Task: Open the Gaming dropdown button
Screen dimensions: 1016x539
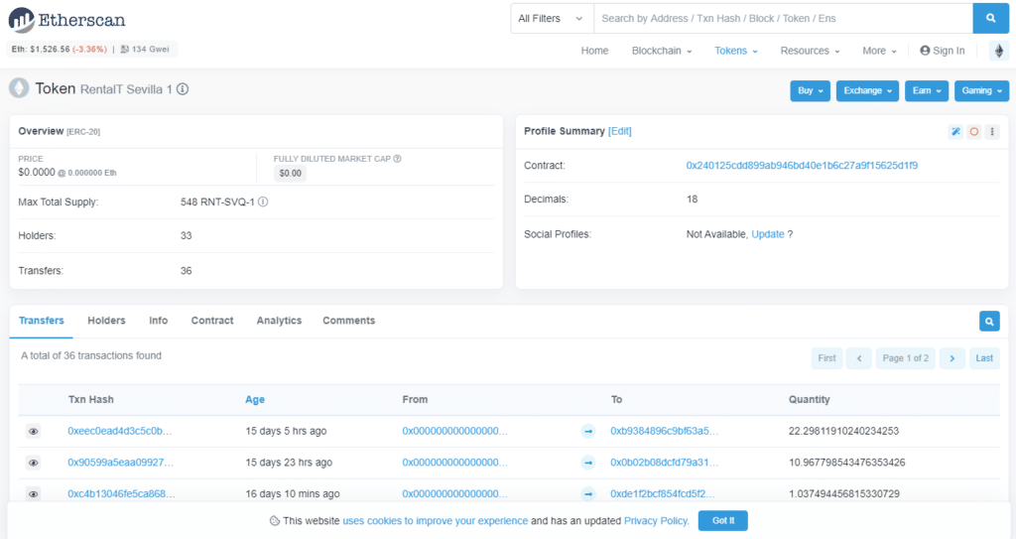Action: (x=981, y=90)
